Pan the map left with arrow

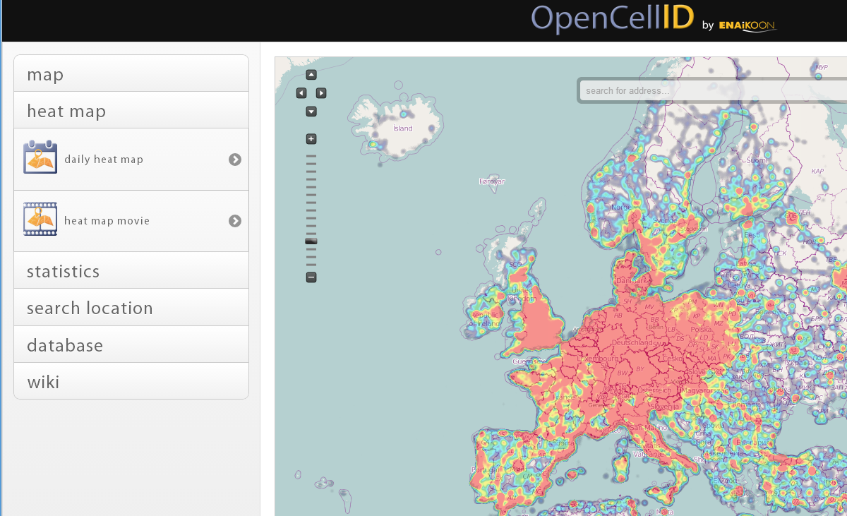click(301, 93)
